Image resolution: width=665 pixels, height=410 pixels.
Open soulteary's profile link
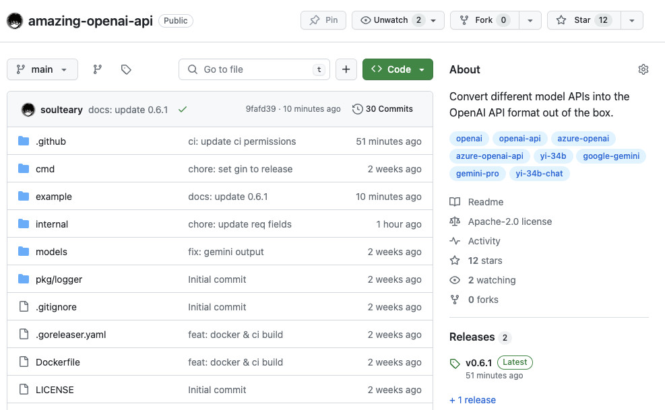[x=61, y=109]
